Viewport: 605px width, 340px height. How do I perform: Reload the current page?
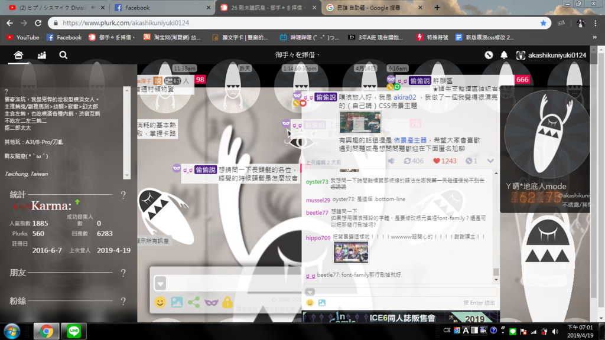(38, 23)
